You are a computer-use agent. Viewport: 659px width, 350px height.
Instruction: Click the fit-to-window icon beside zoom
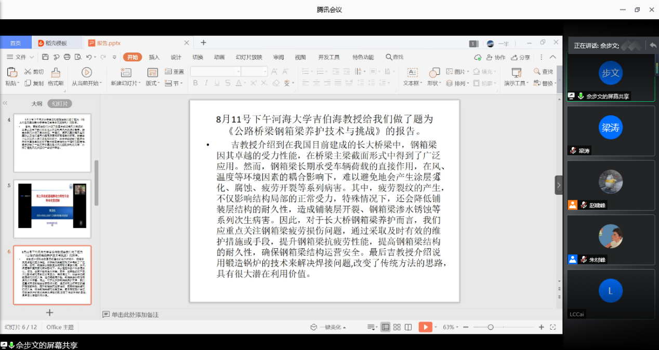[553, 327]
